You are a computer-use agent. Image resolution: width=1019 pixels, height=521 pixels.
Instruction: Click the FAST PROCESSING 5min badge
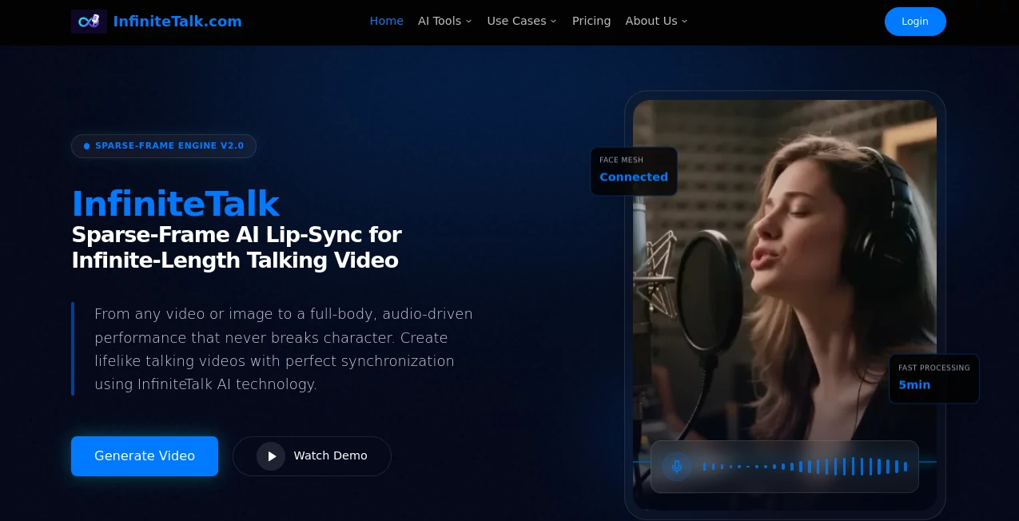tap(933, 378)
